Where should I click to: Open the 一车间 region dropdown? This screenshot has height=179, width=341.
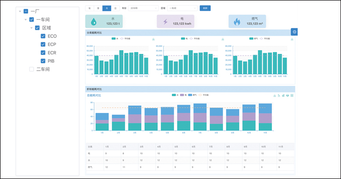[x=182, y=8]
